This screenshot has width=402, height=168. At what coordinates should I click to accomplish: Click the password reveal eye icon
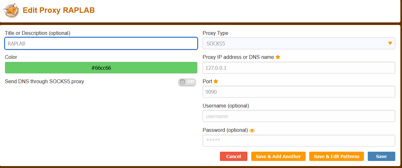[252, 131]
